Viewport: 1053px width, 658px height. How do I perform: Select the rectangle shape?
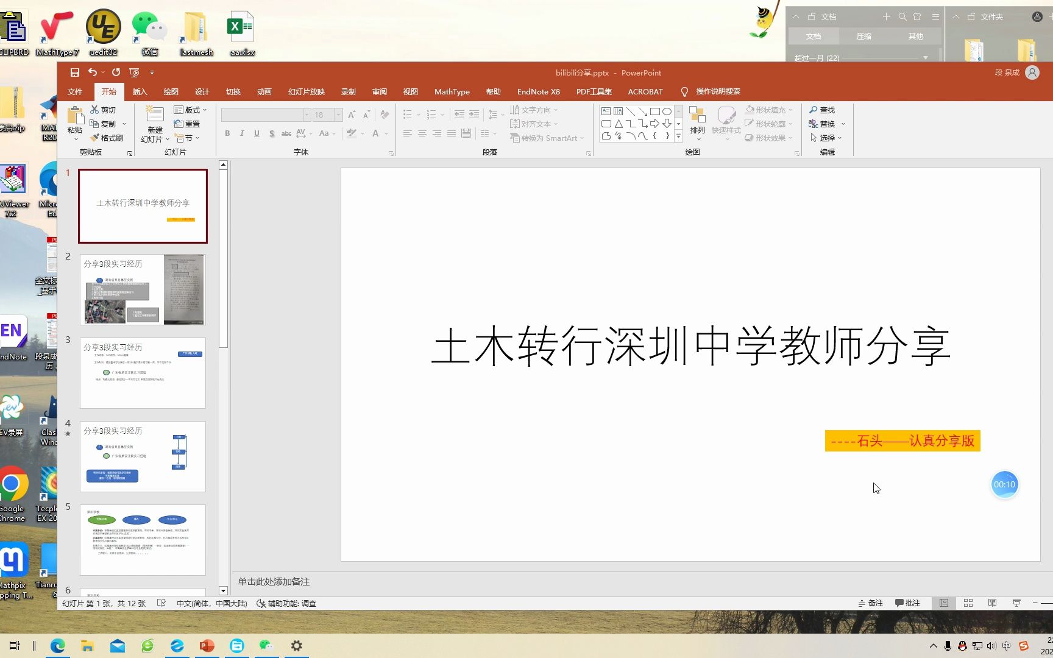[654, 111]
